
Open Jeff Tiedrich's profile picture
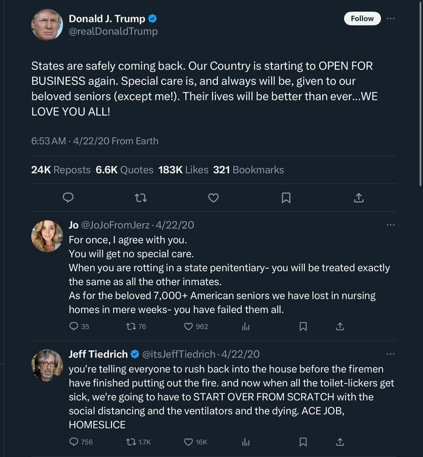(x=47, y=365)
